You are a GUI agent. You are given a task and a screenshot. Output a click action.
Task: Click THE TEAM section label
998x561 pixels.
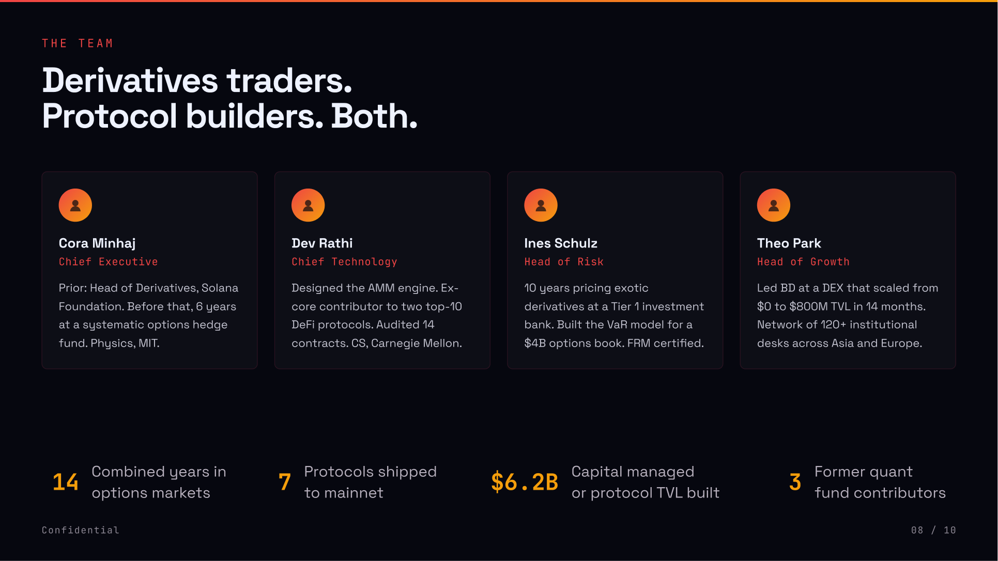point(78,43)
